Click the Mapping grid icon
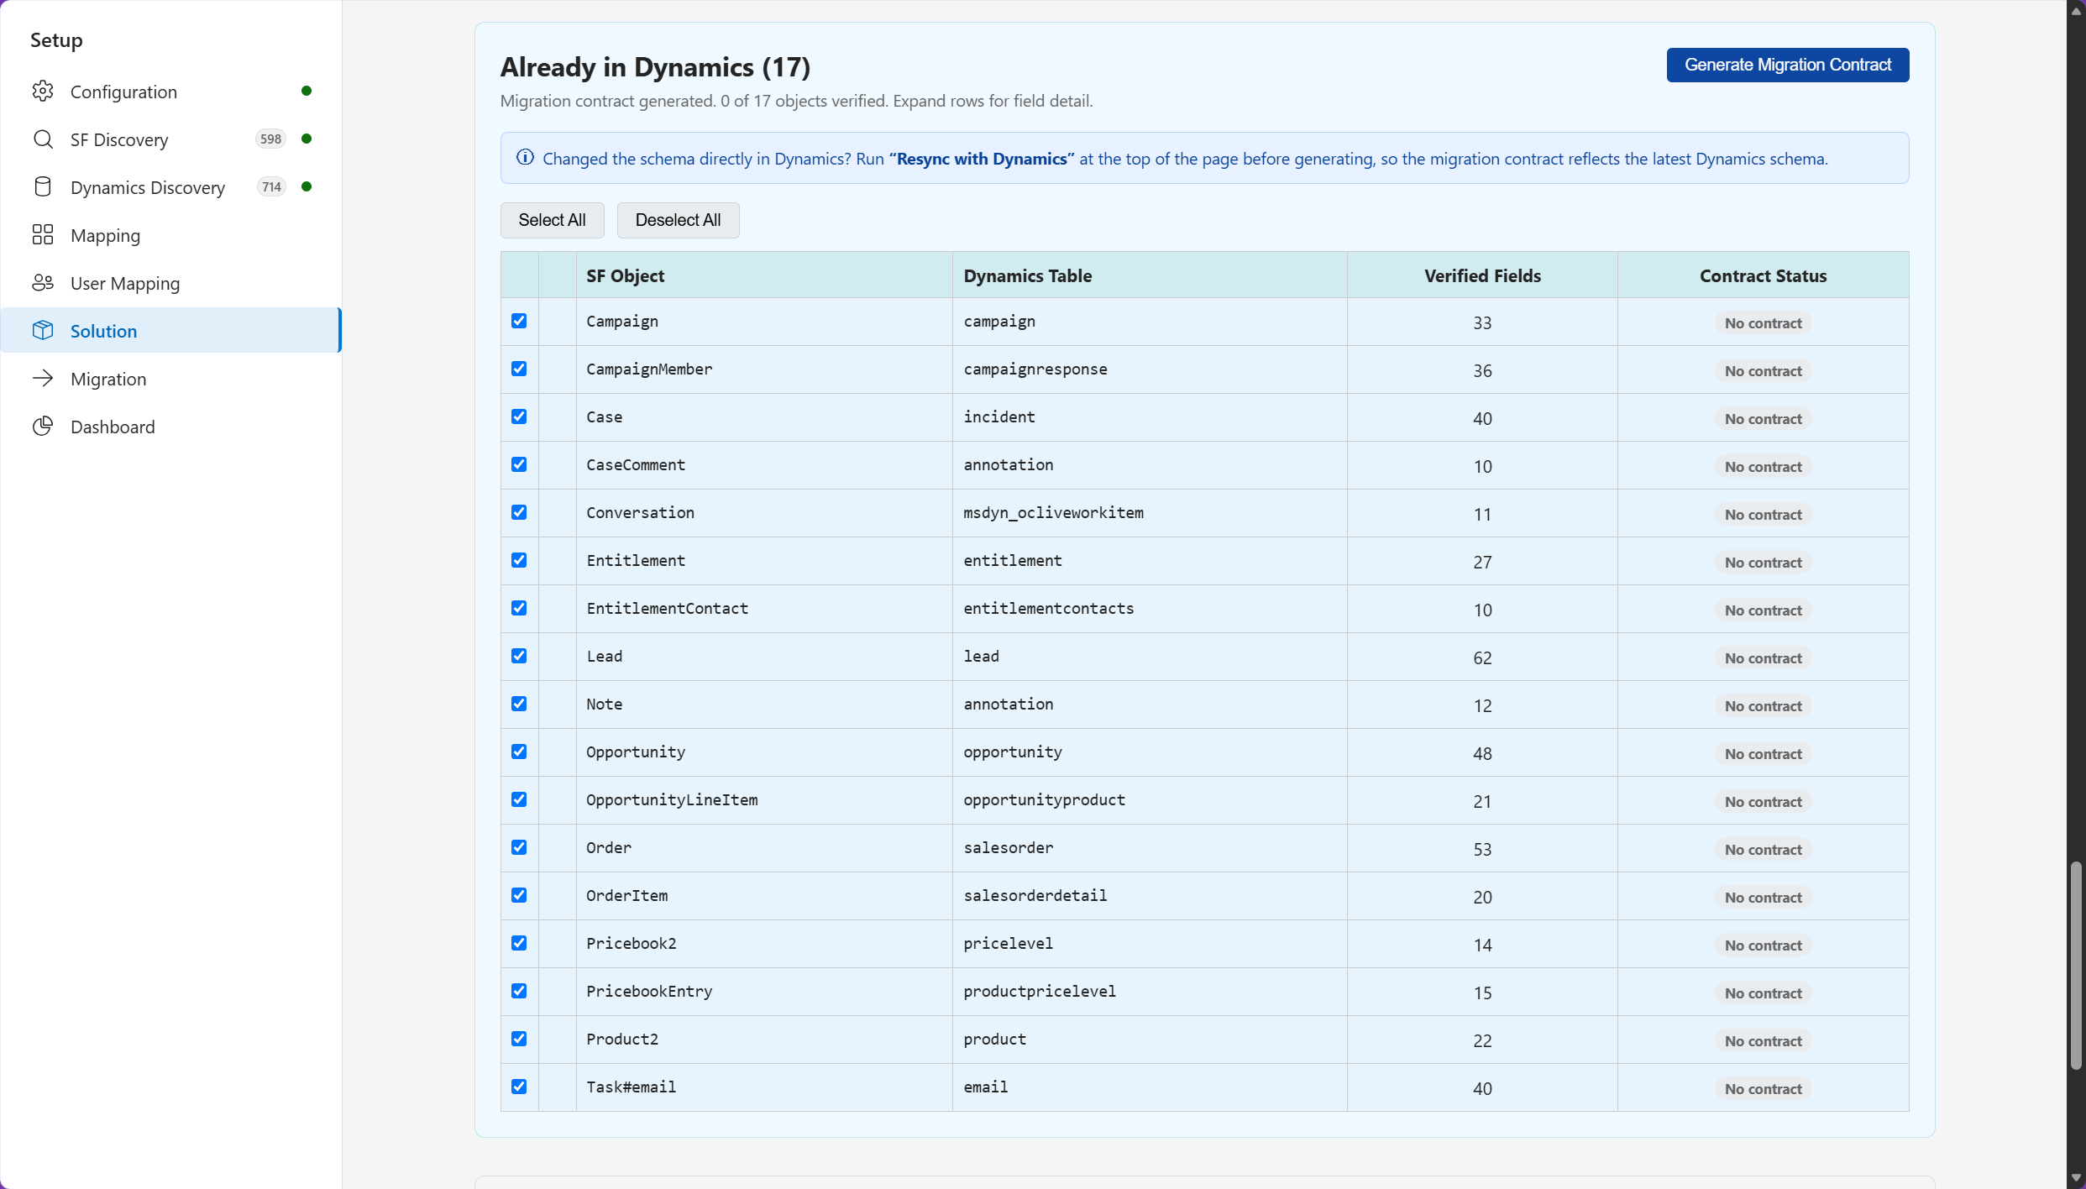 pyautogui.click(x=43, y=234)
